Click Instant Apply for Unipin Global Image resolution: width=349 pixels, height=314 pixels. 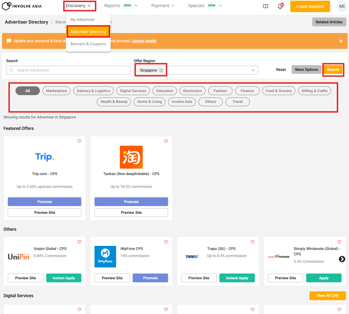pyautogui.click(x=64, y=278)
